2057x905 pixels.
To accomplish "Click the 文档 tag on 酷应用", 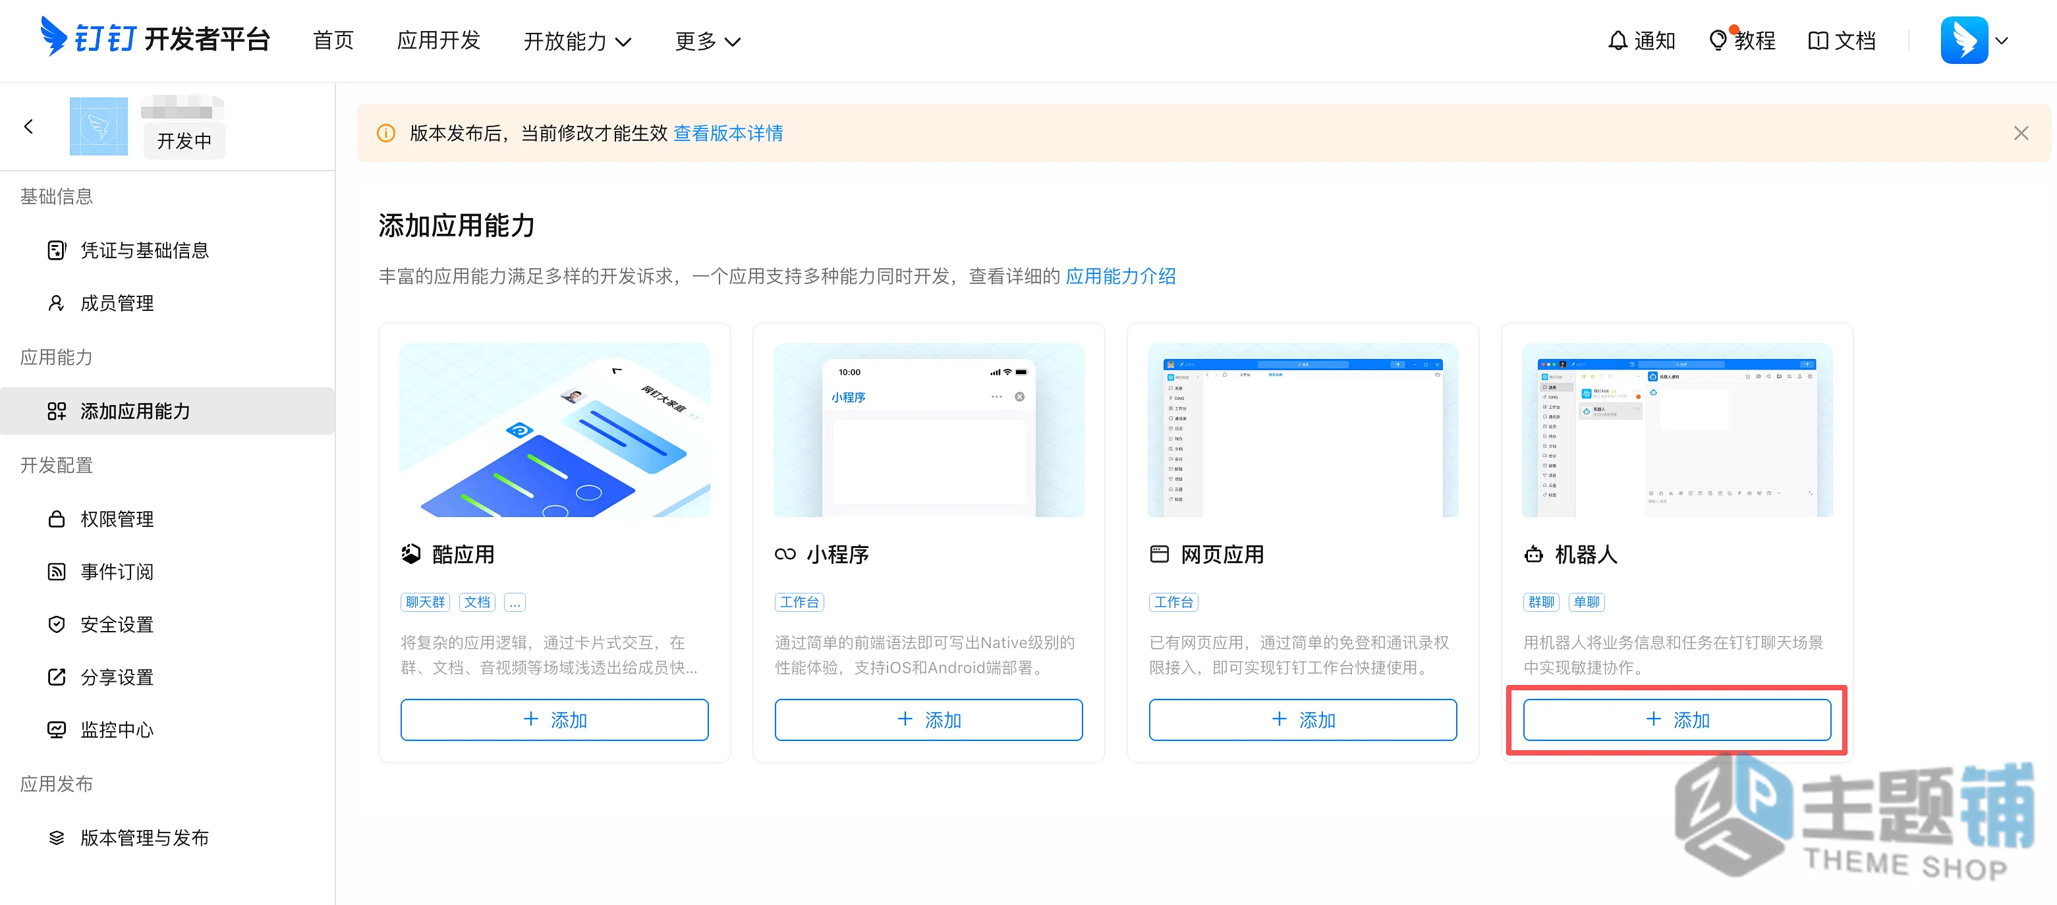I will point(478,602).
